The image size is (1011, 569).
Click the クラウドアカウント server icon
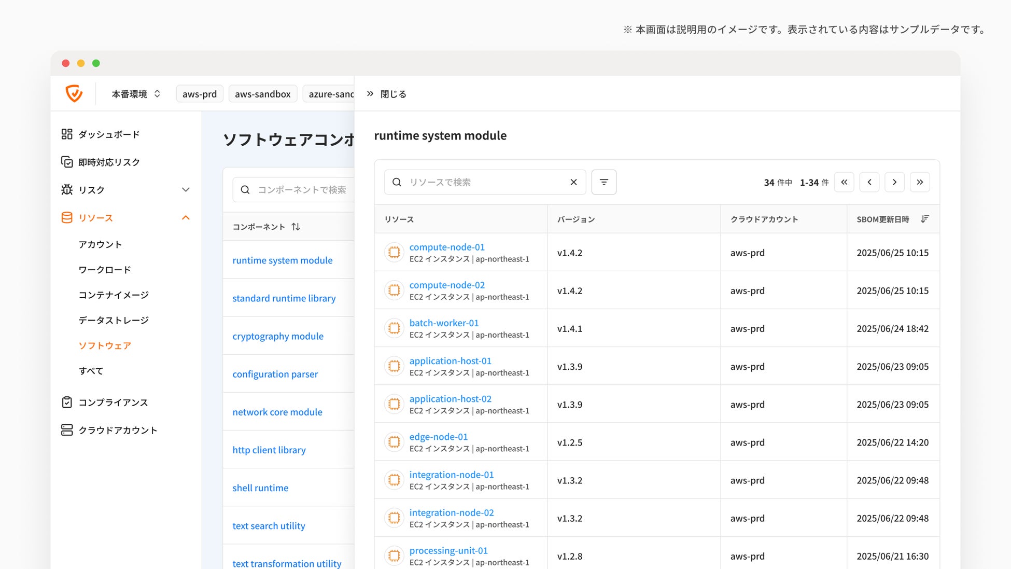pos(67,430)
